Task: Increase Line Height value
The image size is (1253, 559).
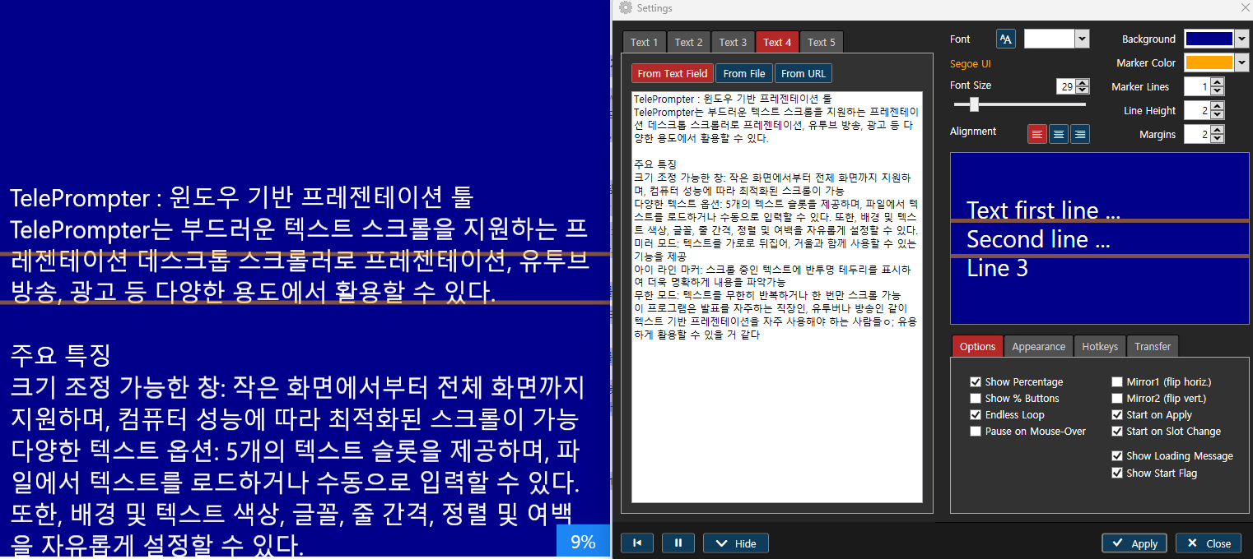Action: point(1218,106)
